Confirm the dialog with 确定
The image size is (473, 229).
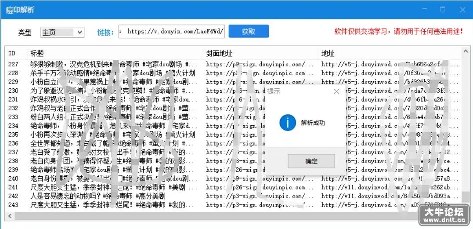pos(311,161)
